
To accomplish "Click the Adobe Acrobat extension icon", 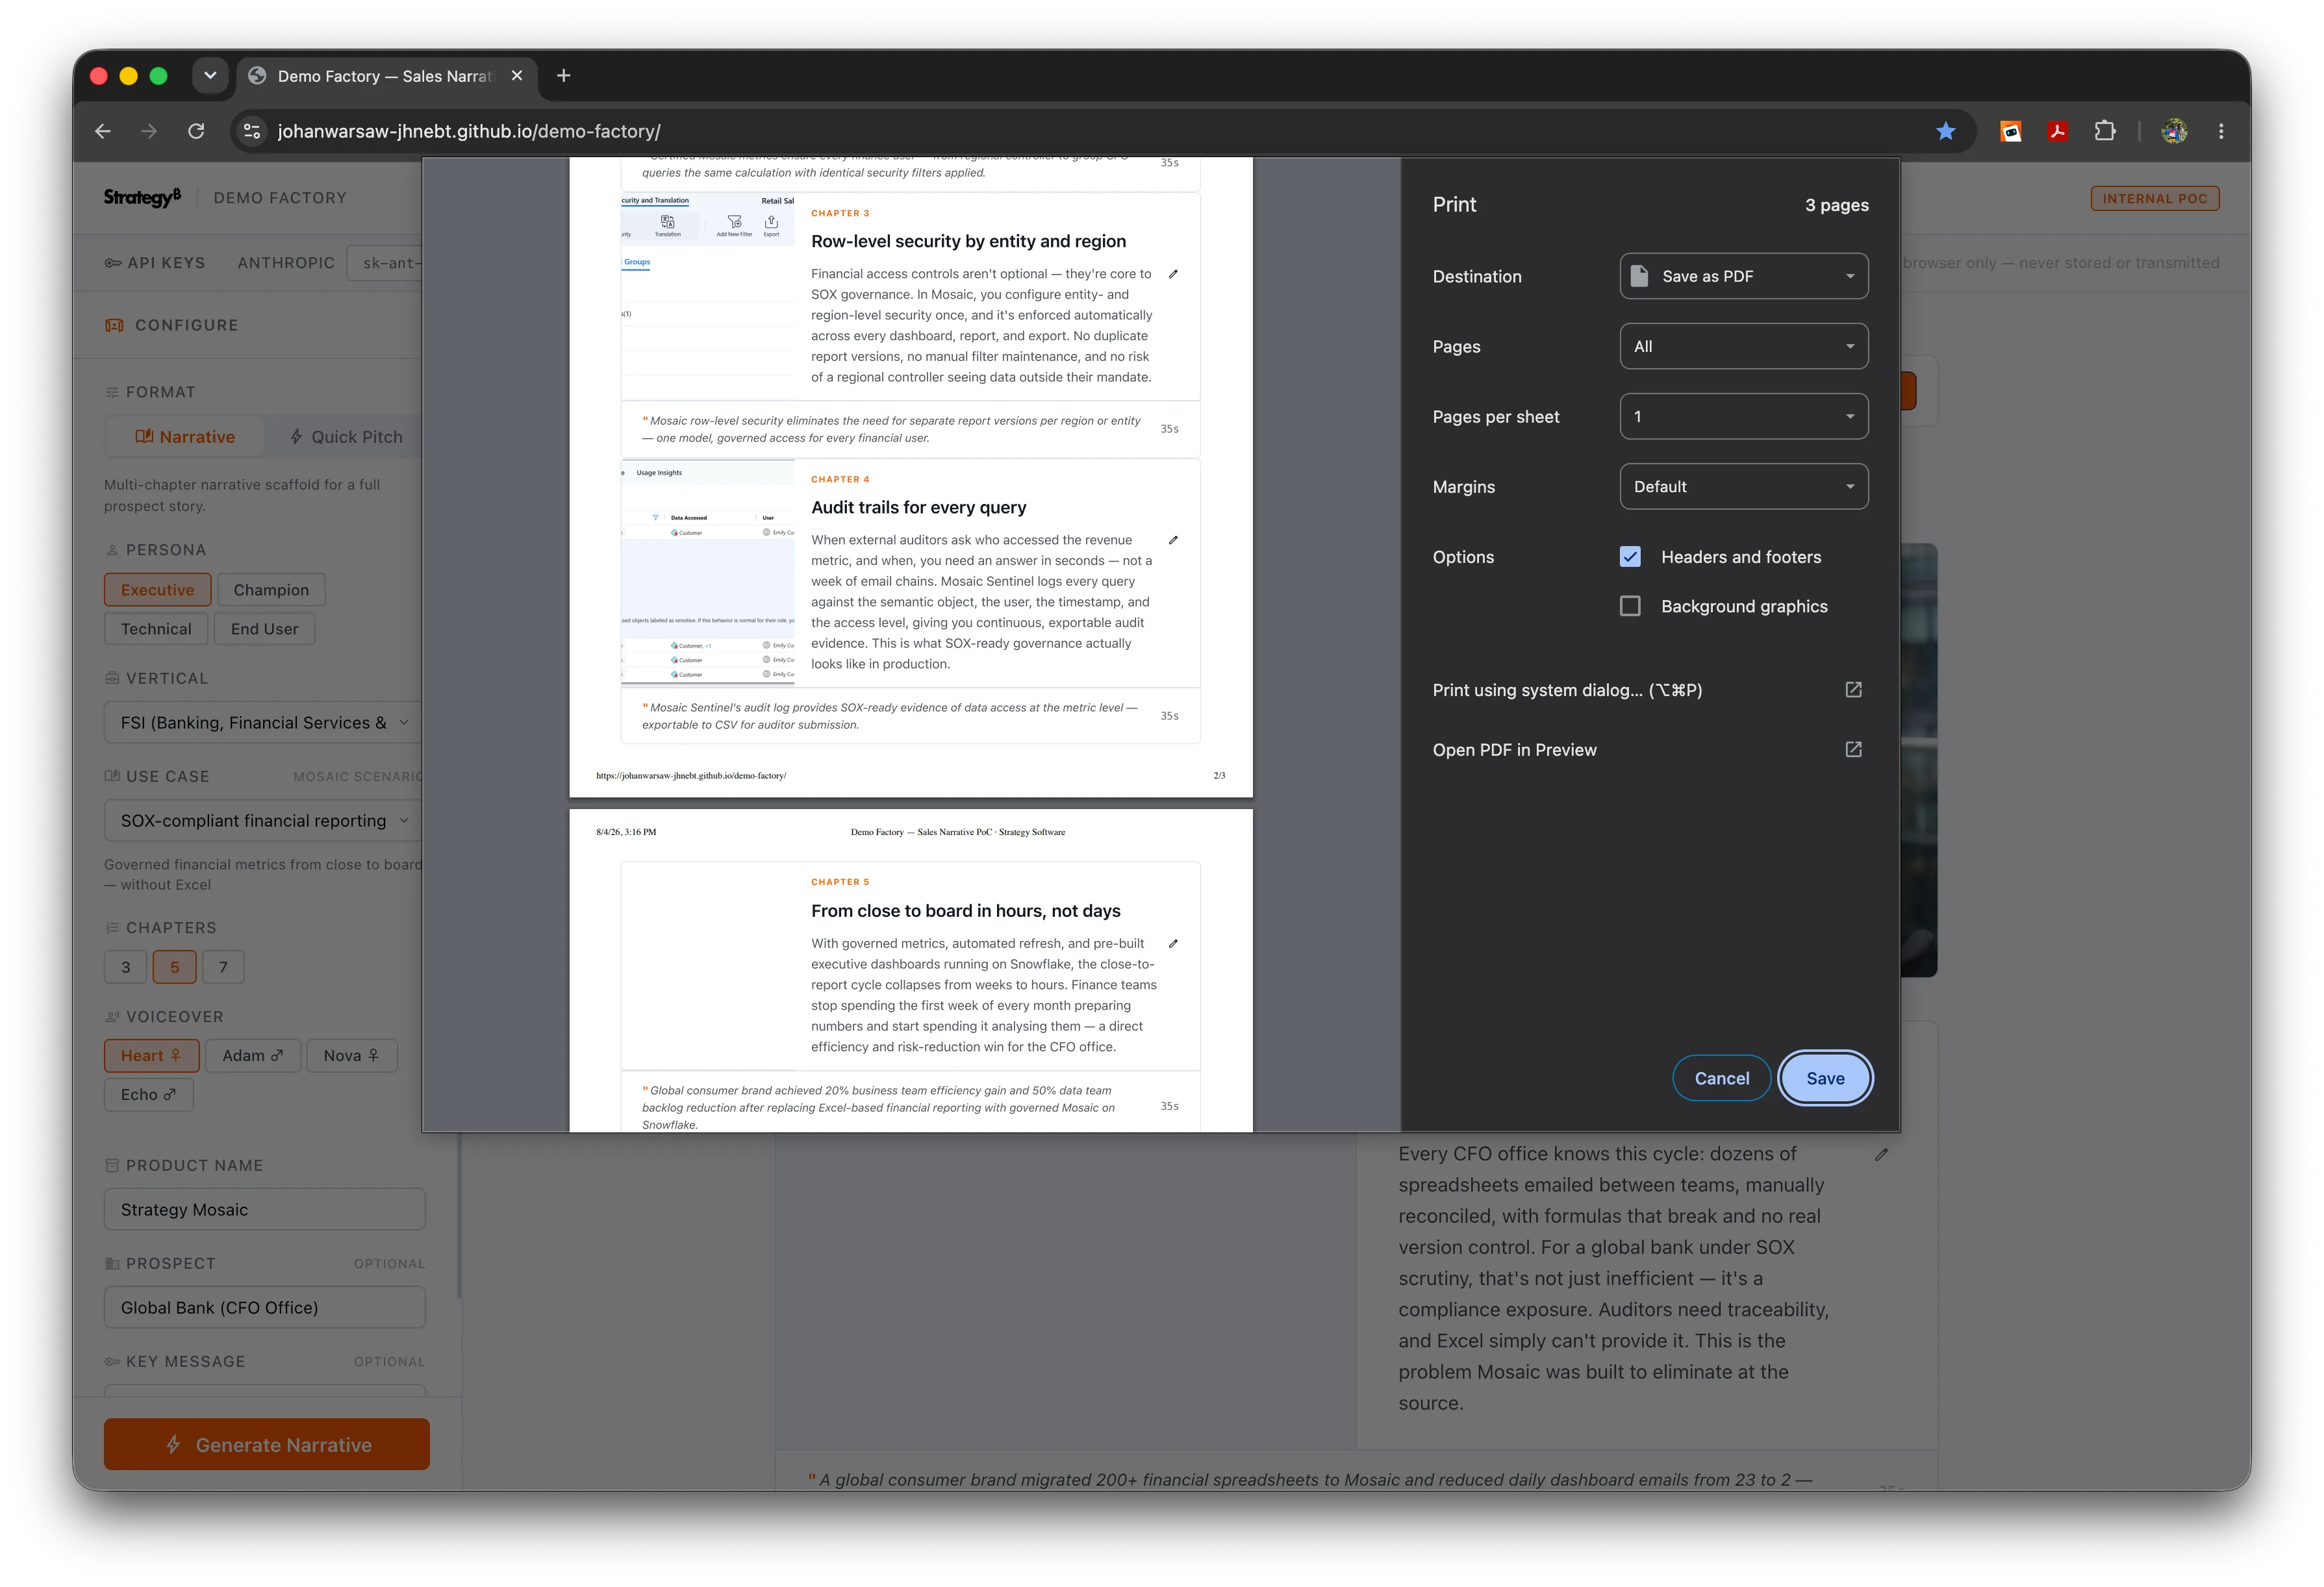I will click(x=2057, y=131).
